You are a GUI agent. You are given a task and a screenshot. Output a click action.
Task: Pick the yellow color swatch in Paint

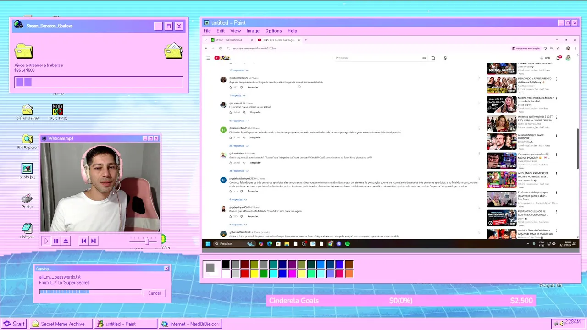click(x=254, y=274)
